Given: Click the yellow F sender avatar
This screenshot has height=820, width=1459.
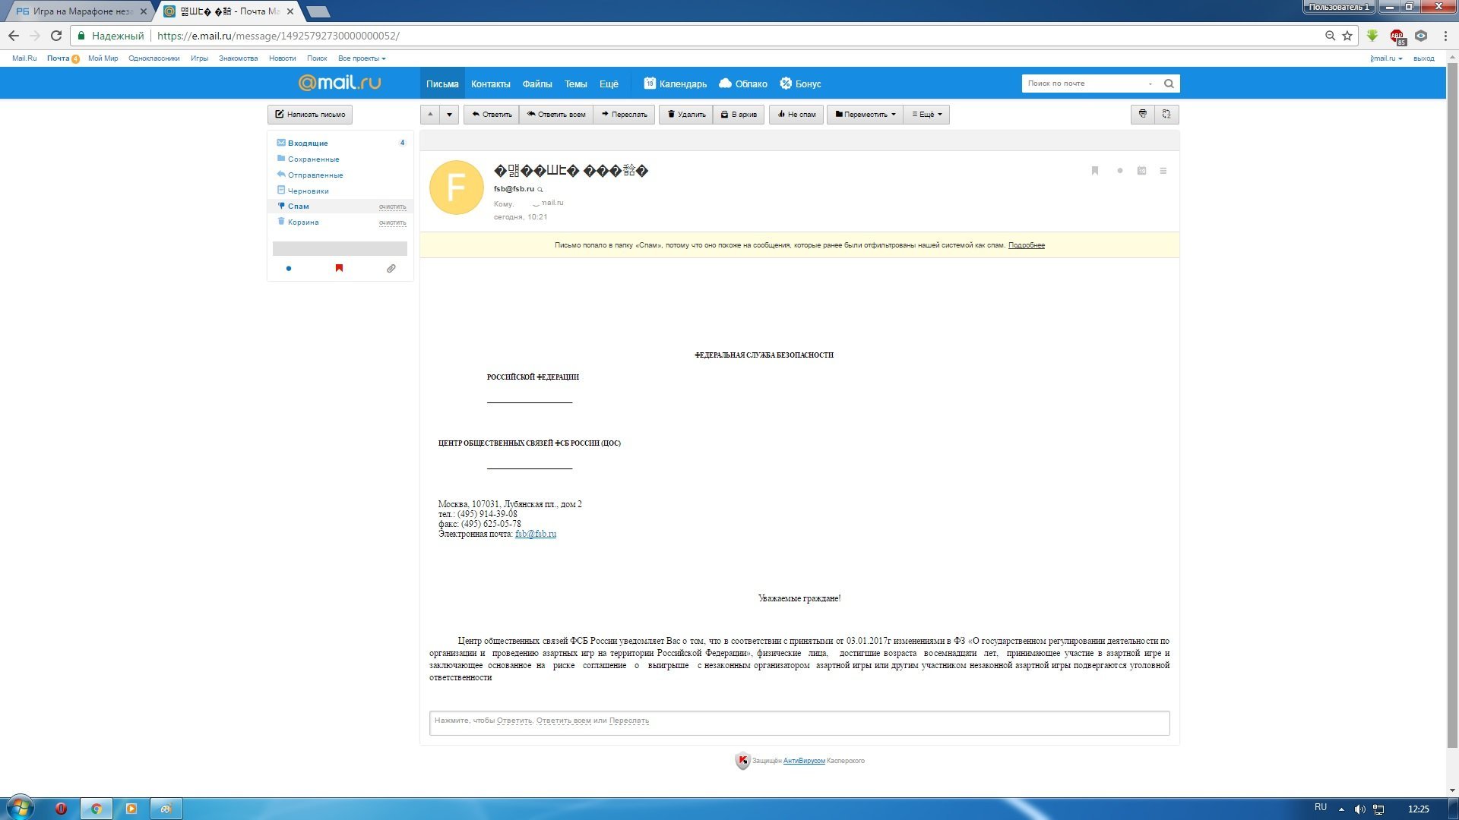Looking at the screenshot, I should click(456, 188).
